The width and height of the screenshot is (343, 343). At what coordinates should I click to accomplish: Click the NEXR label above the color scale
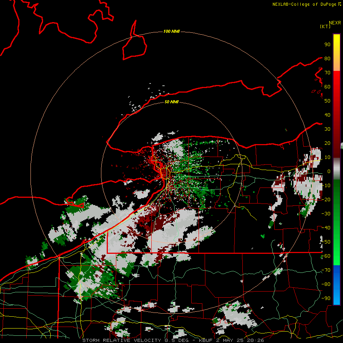335,23
